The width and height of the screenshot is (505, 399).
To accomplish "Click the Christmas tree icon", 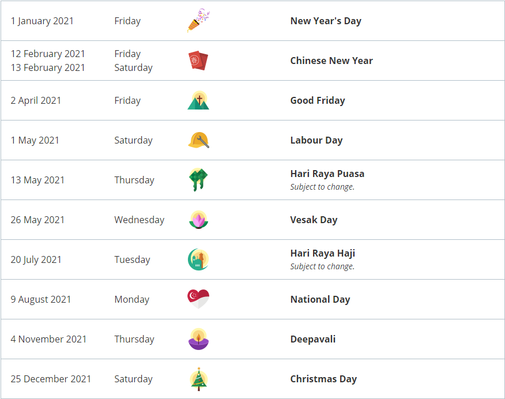I will pos(199,379).
